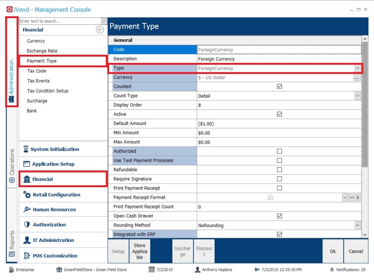Click the Description value field

(279, 59)
